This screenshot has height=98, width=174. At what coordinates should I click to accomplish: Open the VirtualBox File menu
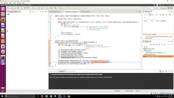coord(2,3)
